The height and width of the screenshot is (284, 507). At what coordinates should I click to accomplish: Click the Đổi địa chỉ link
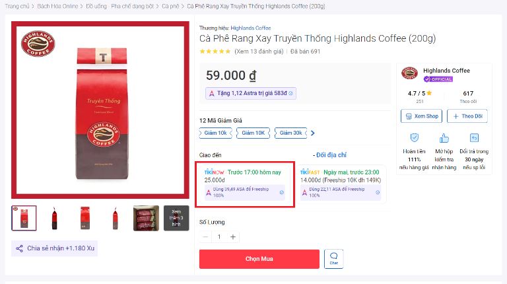(331, 155)
